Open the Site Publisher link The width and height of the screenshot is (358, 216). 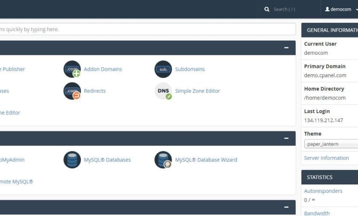click(x=12, y=69)
